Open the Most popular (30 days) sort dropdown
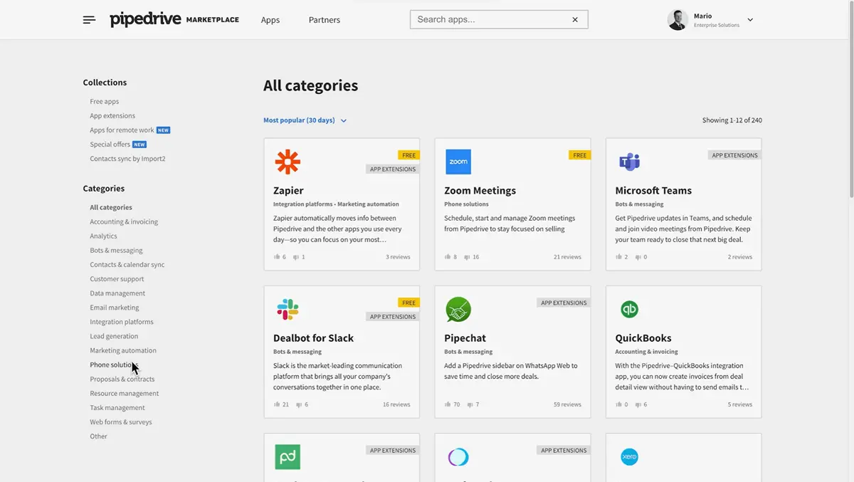 click(x=305, y=120)
